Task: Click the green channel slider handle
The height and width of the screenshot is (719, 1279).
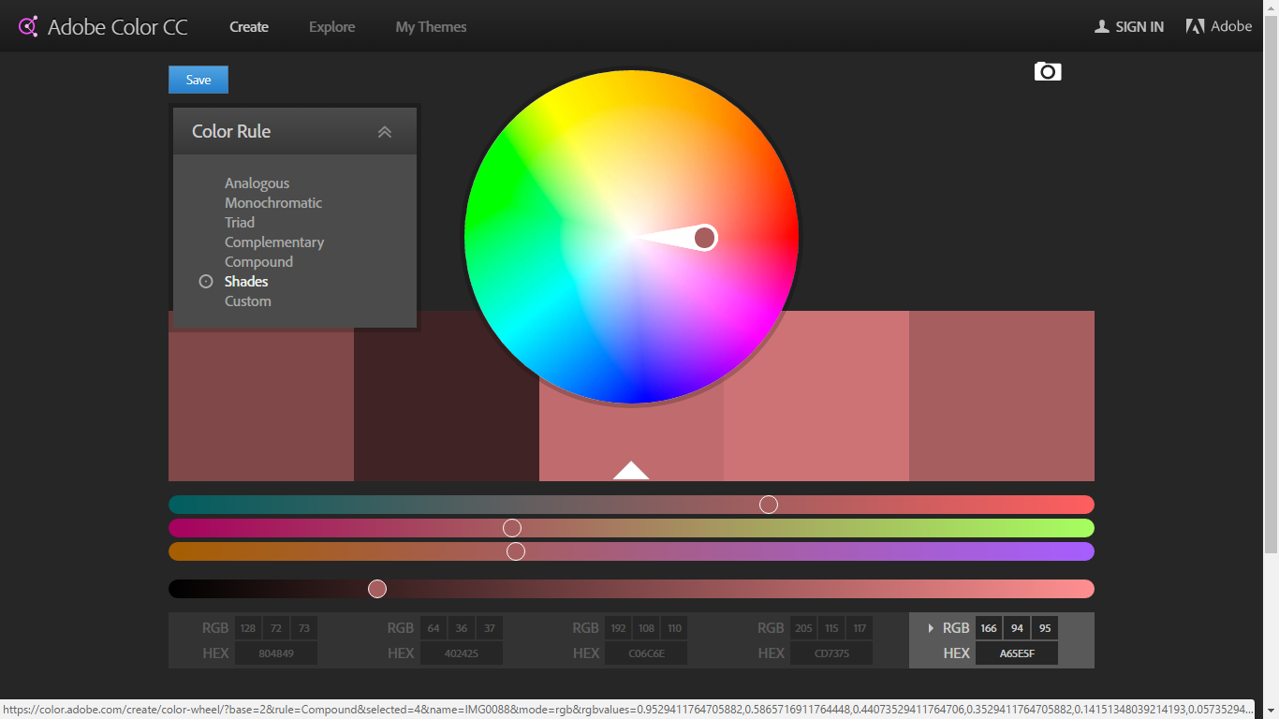Action: (x=512, y=528)
